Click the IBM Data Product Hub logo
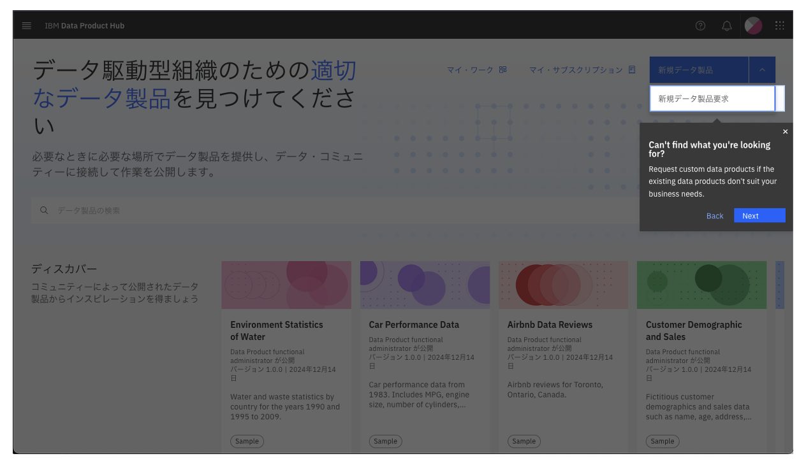Image resolution: width=806 pixels, height=470 pixels. [85, 25]
